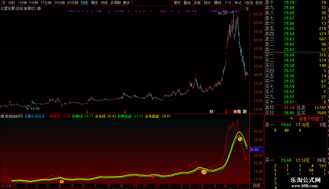This screenshot has width=329, height=189.
Task: Click the lightning icon beside 查看千档盘口
Action: [291, 119]
